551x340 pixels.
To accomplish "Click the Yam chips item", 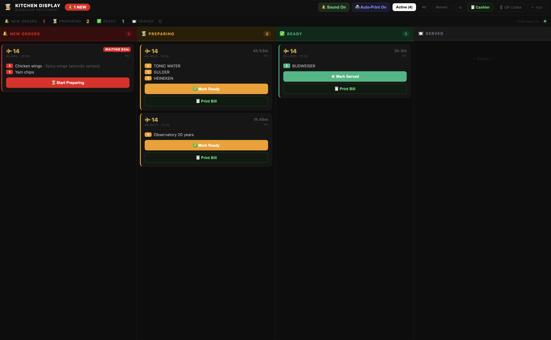I will [24, 72].
